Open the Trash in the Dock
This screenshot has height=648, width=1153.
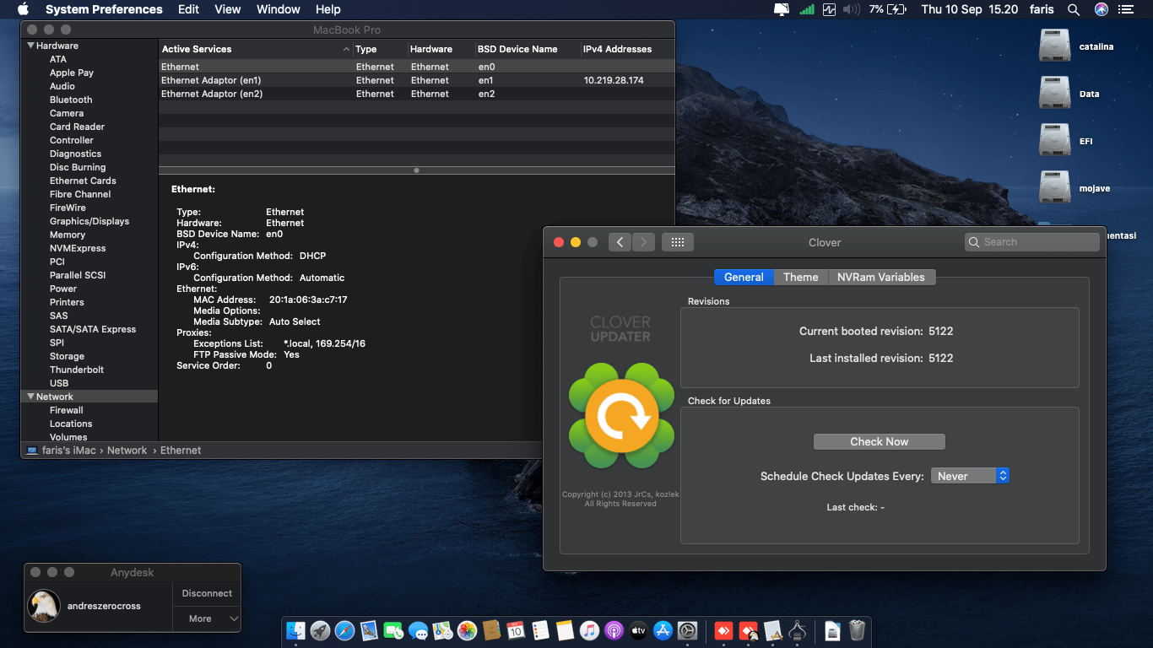[x=857, y=630]
